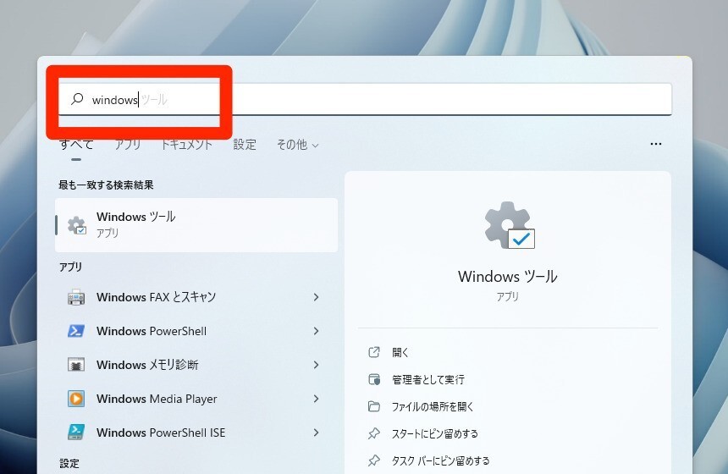Select the すべて tab

pos(76,145)
